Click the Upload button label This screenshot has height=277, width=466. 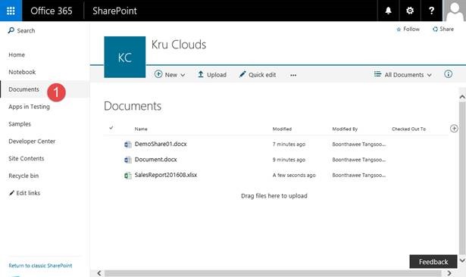click(x=217, y=75)
